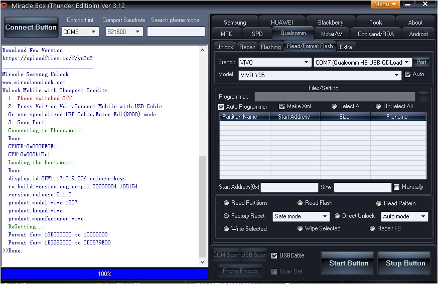The width and height of the screenshot is (438, 284).
Task: Click the Partition Name column header
Action: [245, 117]
